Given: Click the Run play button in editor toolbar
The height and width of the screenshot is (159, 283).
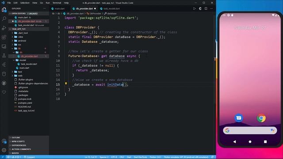Looking at the screenshot, I should (194, 8).
